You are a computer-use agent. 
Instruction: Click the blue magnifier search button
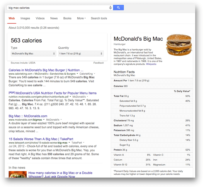(x=118, y=8)
